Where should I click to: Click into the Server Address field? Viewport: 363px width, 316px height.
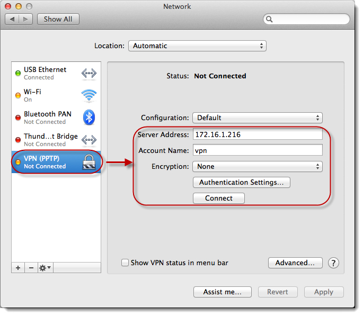(257, 134)
